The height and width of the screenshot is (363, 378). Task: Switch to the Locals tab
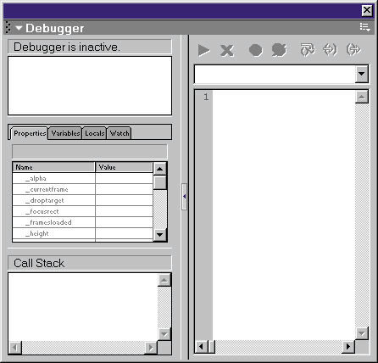94,133
